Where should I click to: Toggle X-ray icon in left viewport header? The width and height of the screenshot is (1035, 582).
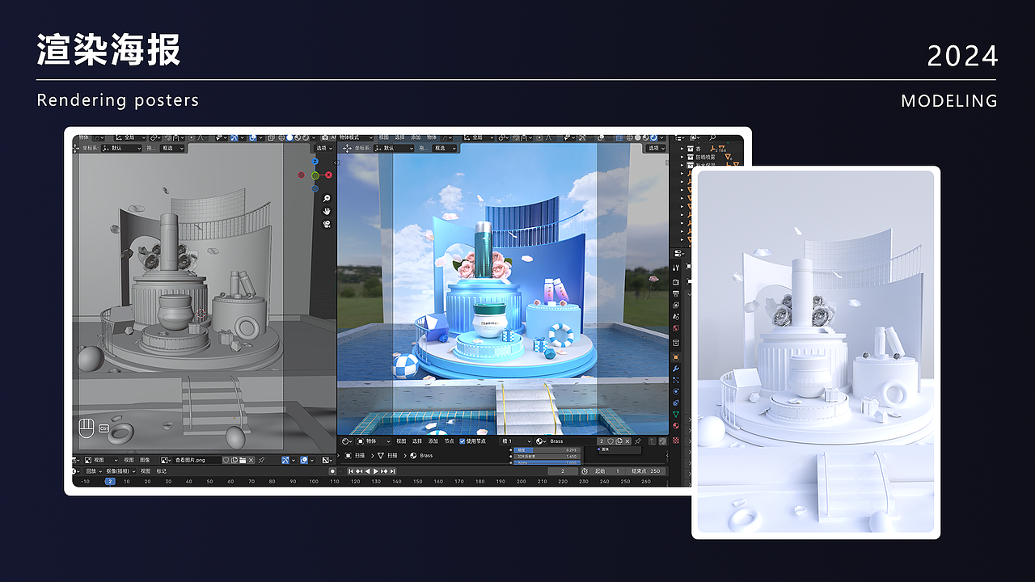271,138
